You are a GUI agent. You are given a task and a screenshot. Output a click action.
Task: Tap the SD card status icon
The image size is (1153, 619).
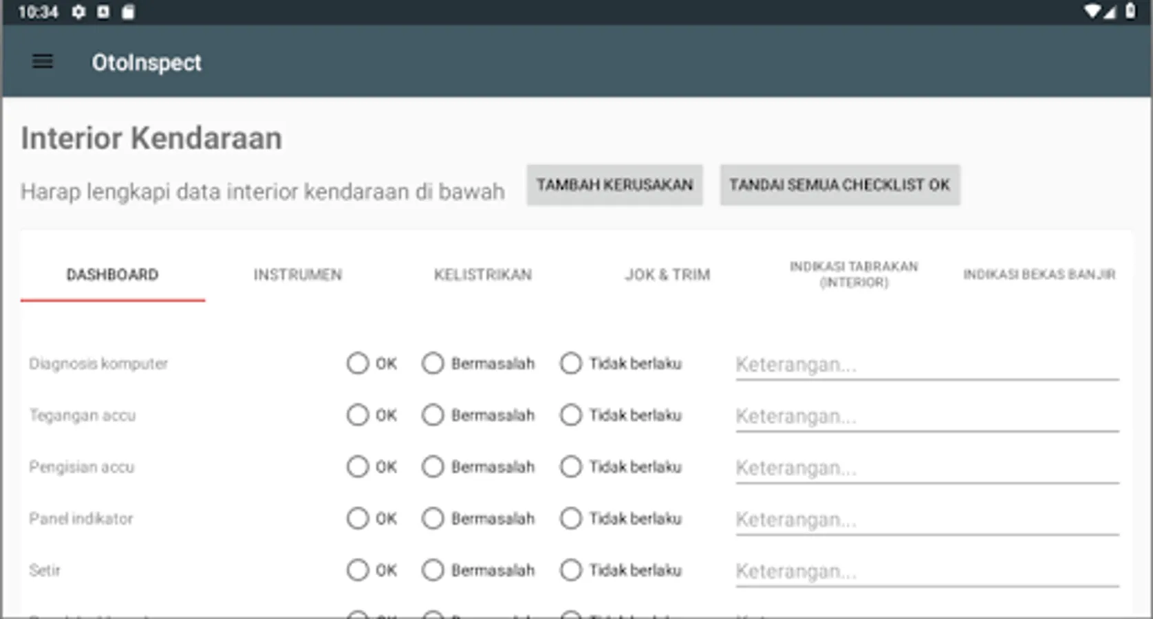point(128,12)
